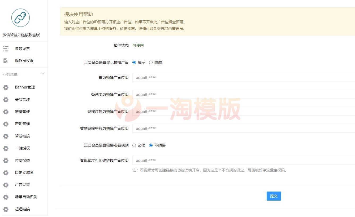Image resolution: width=355 pixels, height=217 pixels.
Task: Click the gear icon beside 密钥管理
Action: (x=6, y=124)
